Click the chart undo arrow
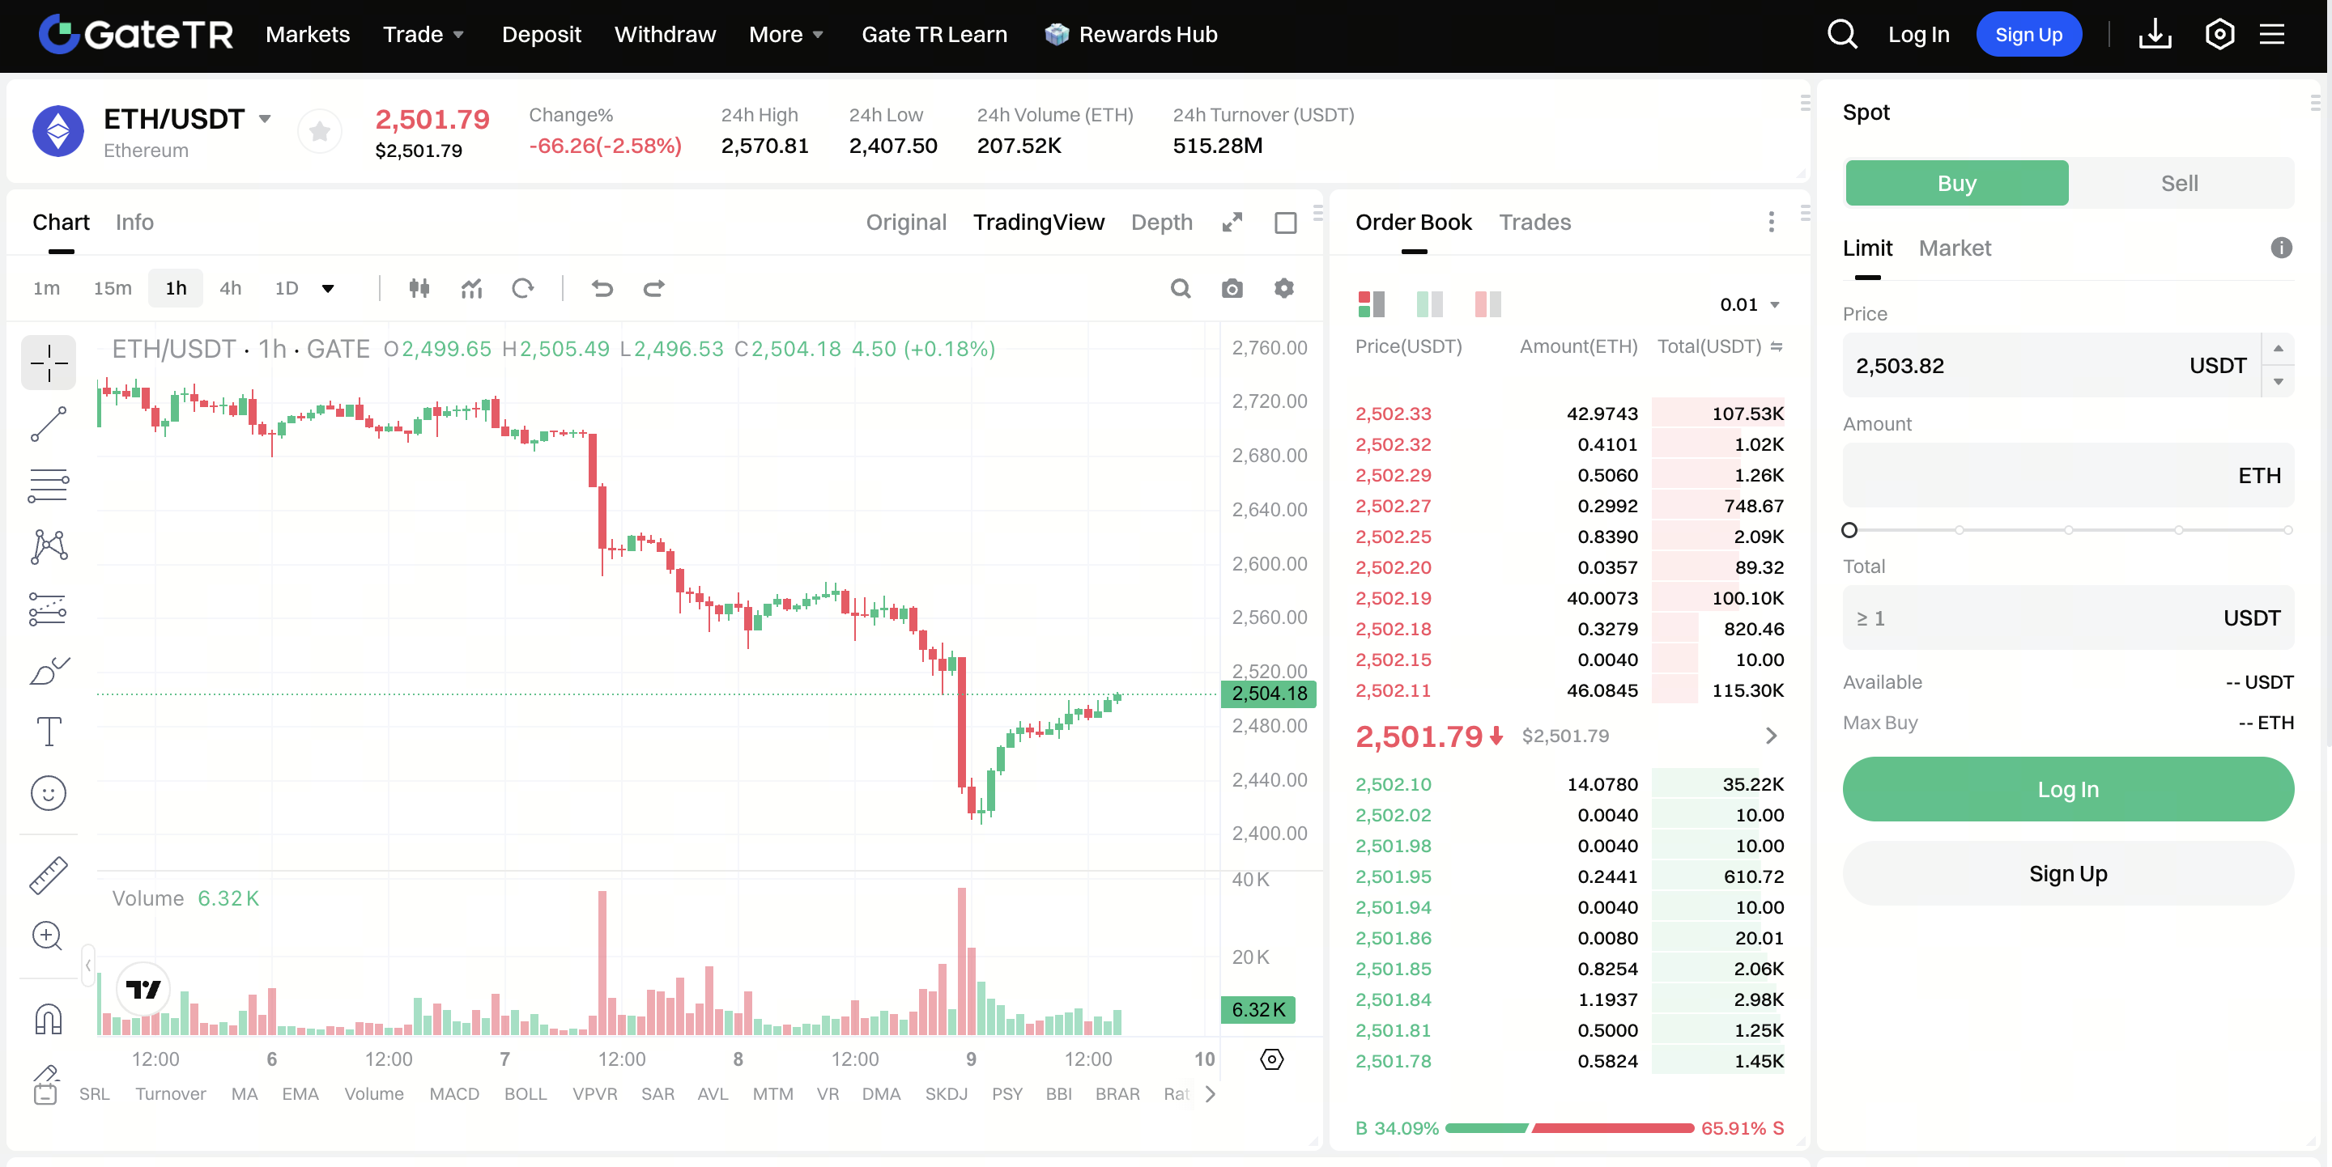This screenshot has width=2332, height=1167. 602,289
